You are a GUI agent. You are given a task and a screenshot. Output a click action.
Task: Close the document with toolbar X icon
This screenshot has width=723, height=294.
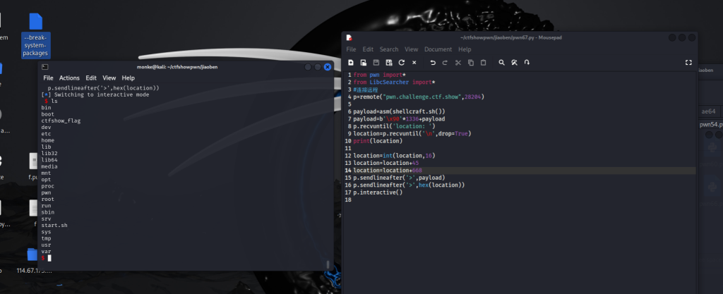tap(414, 63)
